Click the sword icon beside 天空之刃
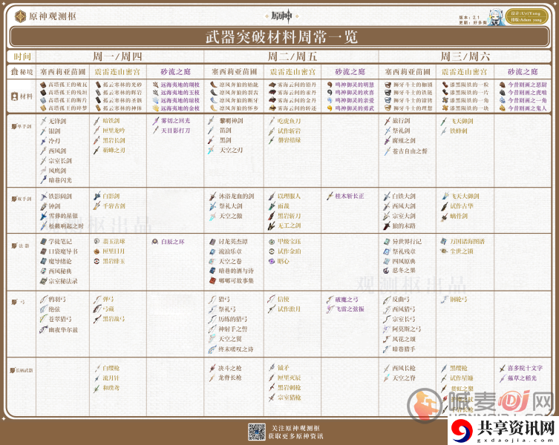This screenshot has height=445, width=559. [212, 151]
